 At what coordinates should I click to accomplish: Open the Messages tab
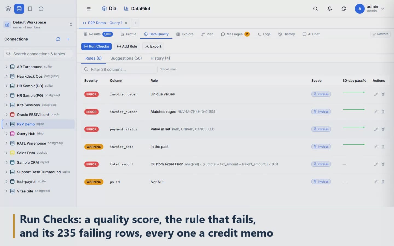tap(235, 34)
